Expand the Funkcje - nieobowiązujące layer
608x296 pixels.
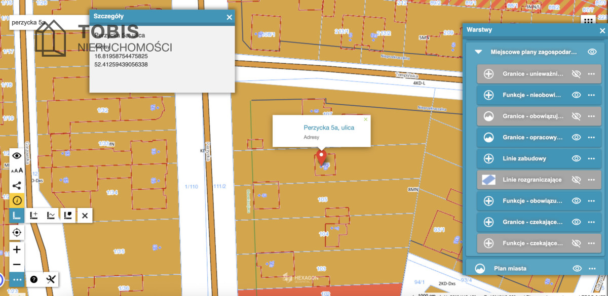(488, 95)
